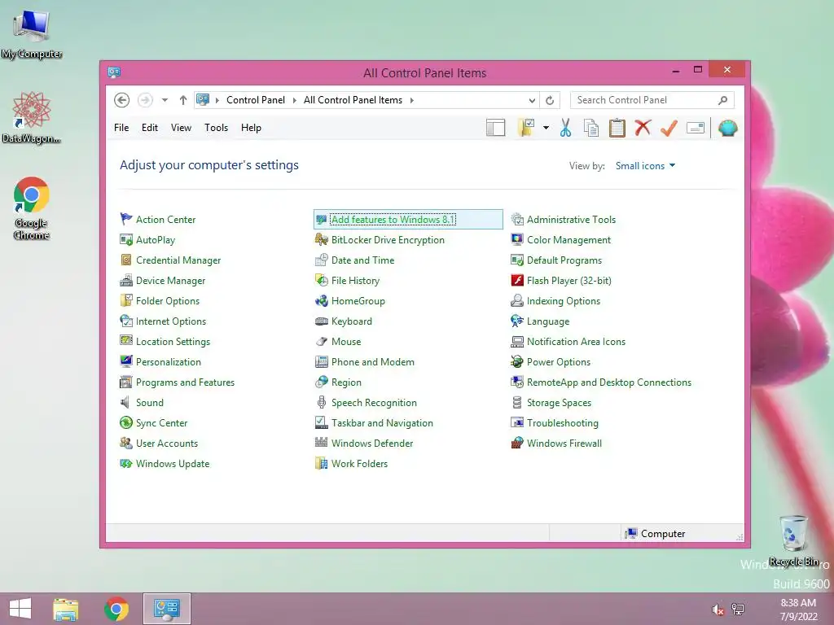Open the Windows Update icon
The width and height of the screenshot is (834, 625).
click(x=126, y=463)
